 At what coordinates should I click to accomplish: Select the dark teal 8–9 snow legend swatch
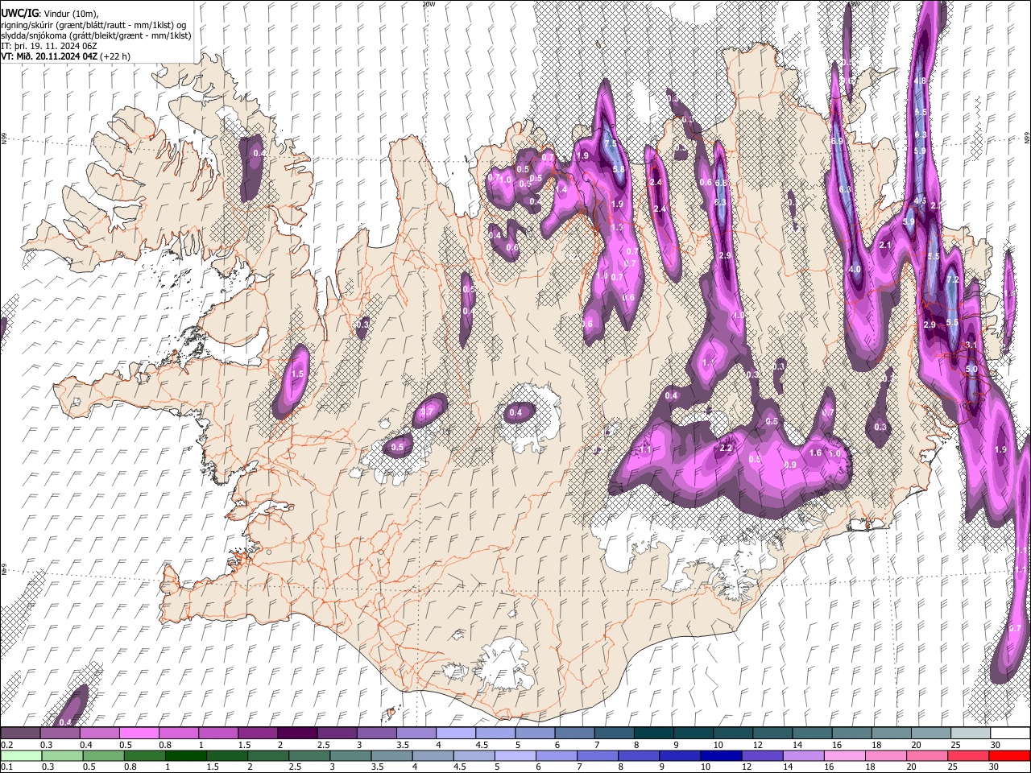pyautogui.click(x=654, y=734)
